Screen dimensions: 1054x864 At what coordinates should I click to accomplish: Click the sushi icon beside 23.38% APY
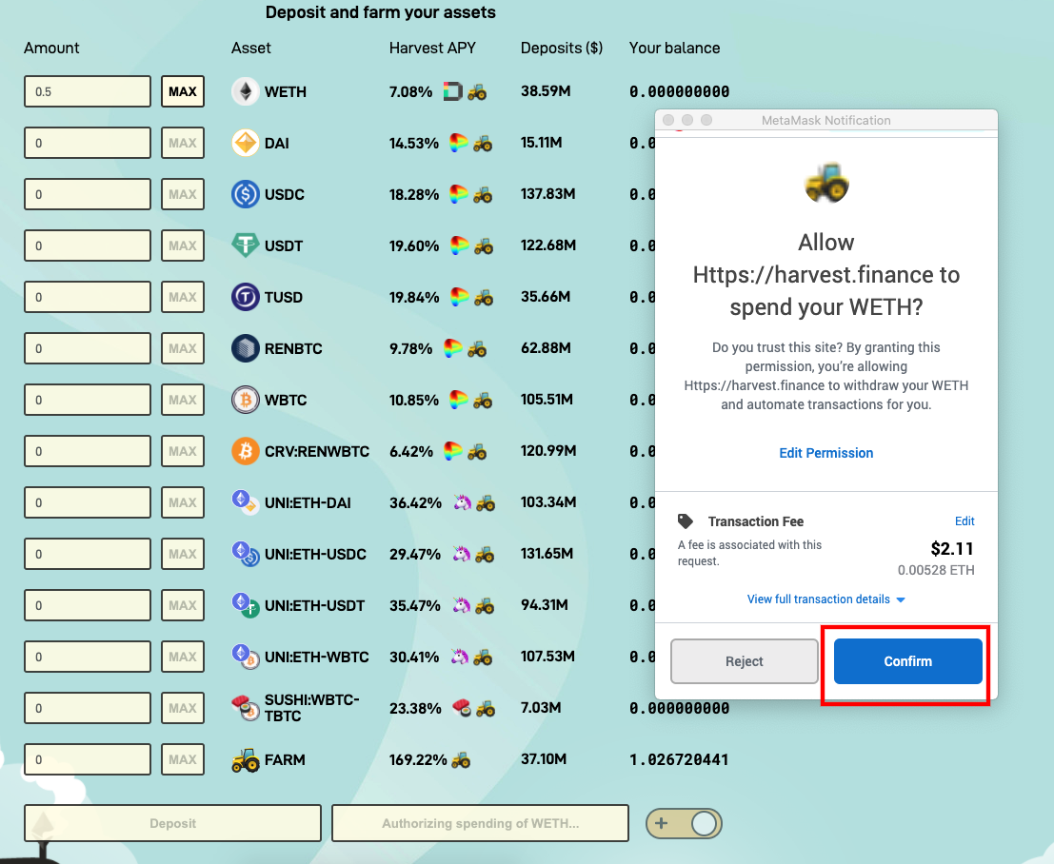(x=462, y=707)
